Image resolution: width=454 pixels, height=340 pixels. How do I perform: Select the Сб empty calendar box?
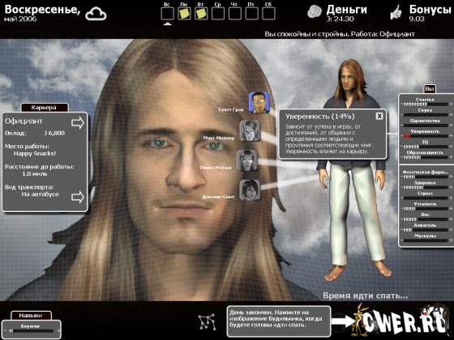click(x=268, y=14)
